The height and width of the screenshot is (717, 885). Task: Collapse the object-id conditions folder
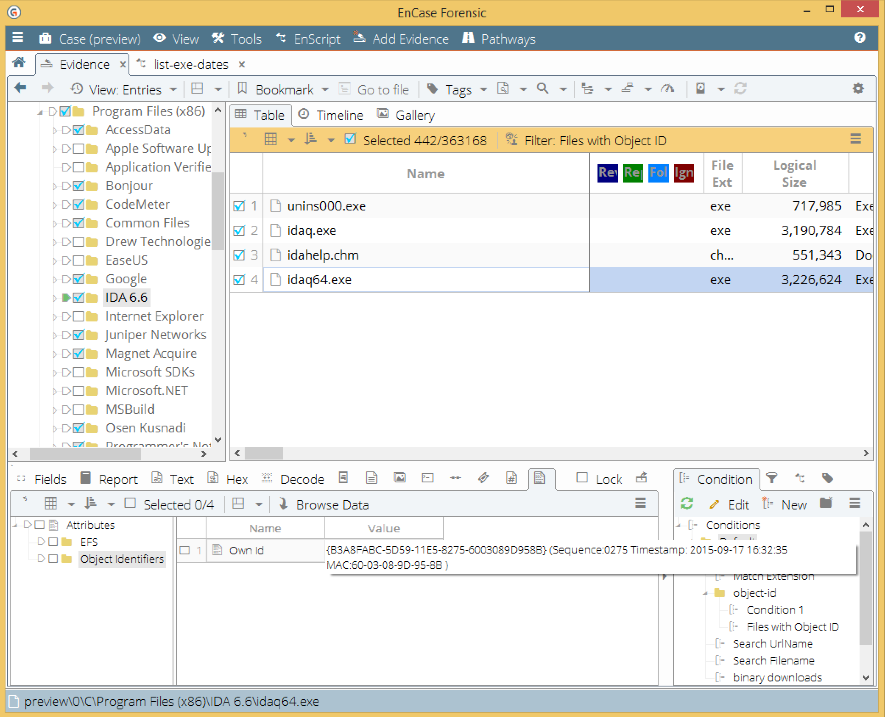[x=705, y=593]
